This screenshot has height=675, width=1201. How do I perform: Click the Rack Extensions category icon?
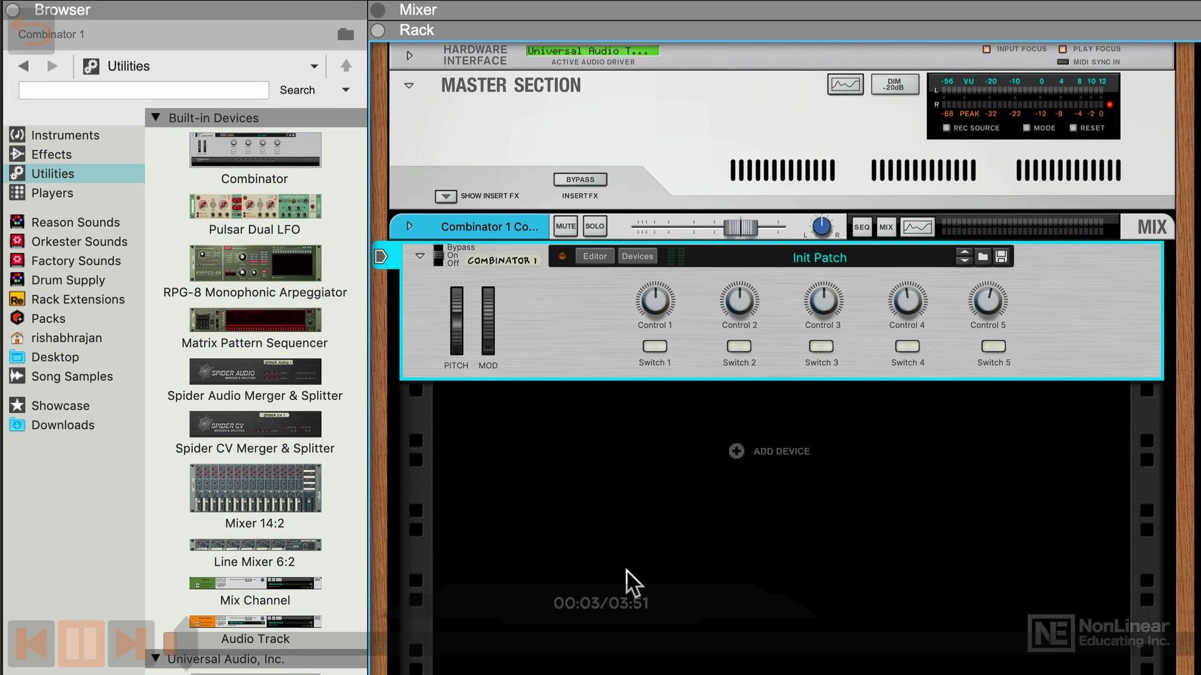[x=16, y=298]
